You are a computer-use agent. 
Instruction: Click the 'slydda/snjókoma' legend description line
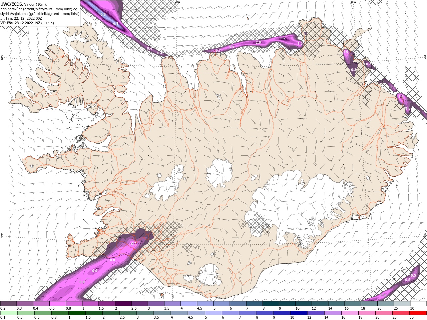[40, 14]
